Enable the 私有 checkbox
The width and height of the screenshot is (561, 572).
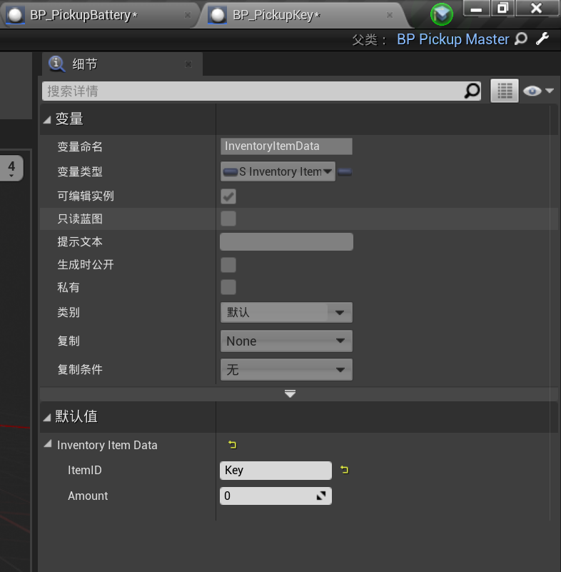point(228,287)
